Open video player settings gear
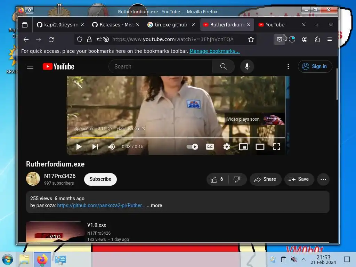This screenshot has width=356, height=267. [227, 147]
